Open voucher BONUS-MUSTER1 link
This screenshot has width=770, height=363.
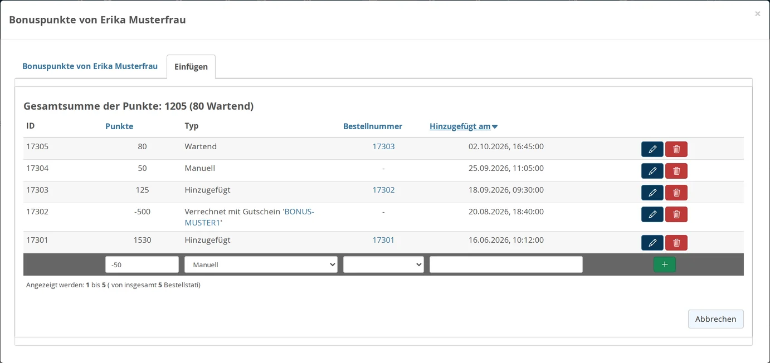(x=250, y=217)
